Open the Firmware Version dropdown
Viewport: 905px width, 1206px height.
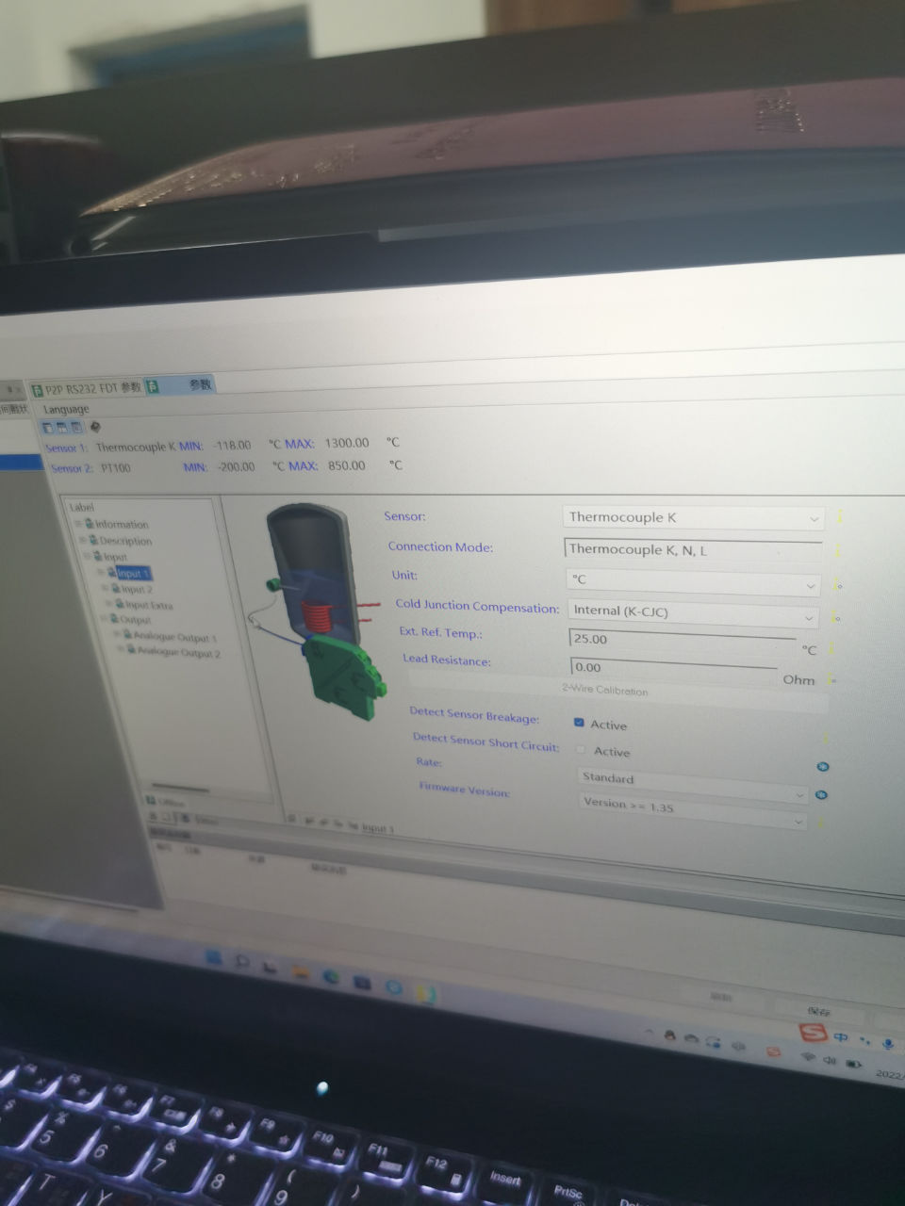pos(693,809)
